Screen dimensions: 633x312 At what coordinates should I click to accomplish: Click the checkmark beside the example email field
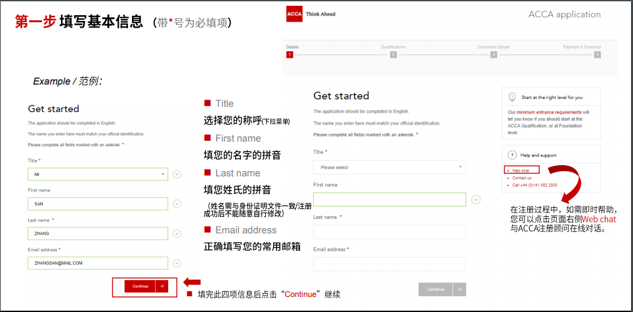click(x=177, y=263)
